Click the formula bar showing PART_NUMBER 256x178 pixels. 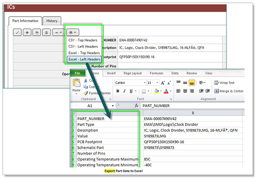point(193,106)
